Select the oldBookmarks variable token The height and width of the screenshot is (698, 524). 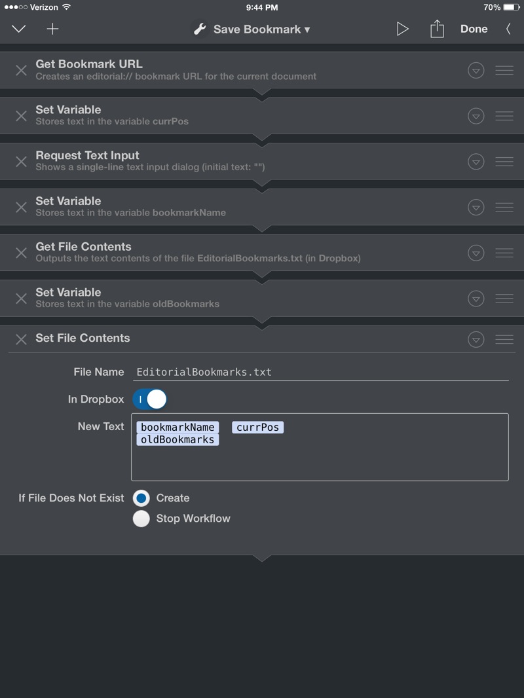click(x=178, y=440)
